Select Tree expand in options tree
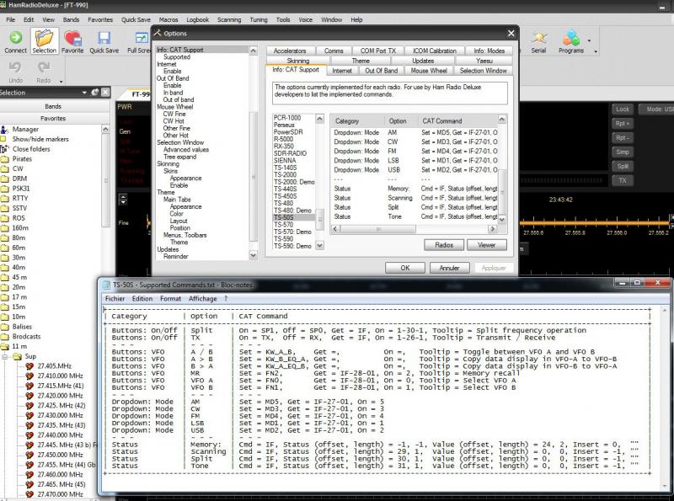 [x=179, y=157]
